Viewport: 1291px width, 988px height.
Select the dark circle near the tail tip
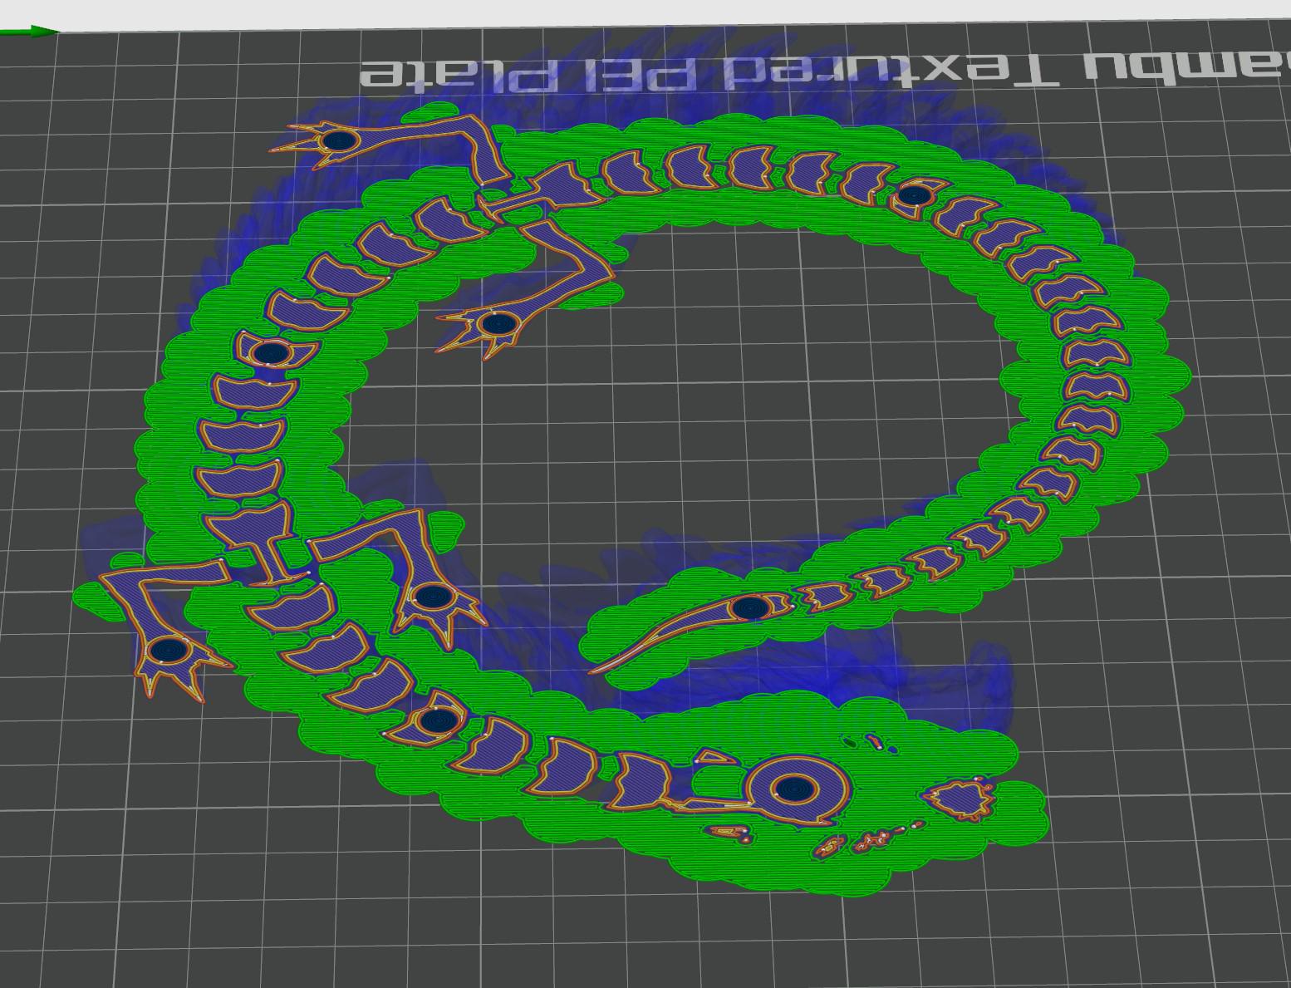click(749, 608)
